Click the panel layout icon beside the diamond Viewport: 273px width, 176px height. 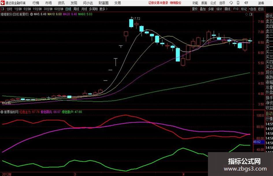point(251,14)
